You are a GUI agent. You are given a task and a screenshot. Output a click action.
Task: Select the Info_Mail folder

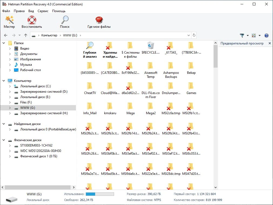[90, 109]
